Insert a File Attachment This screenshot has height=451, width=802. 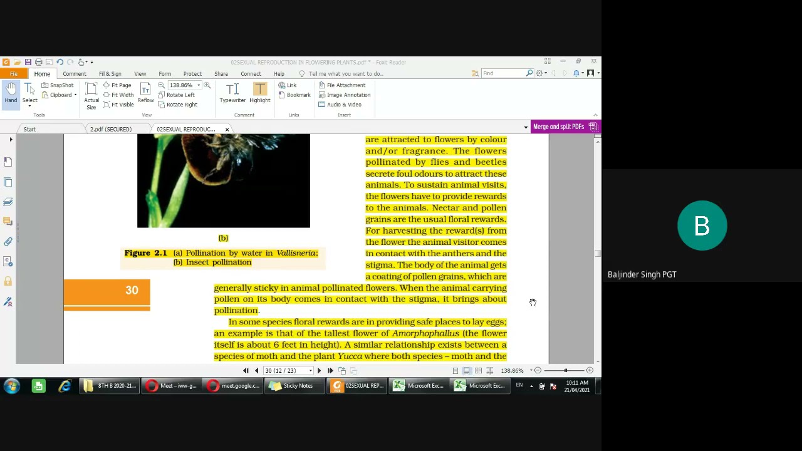[341, 85]
